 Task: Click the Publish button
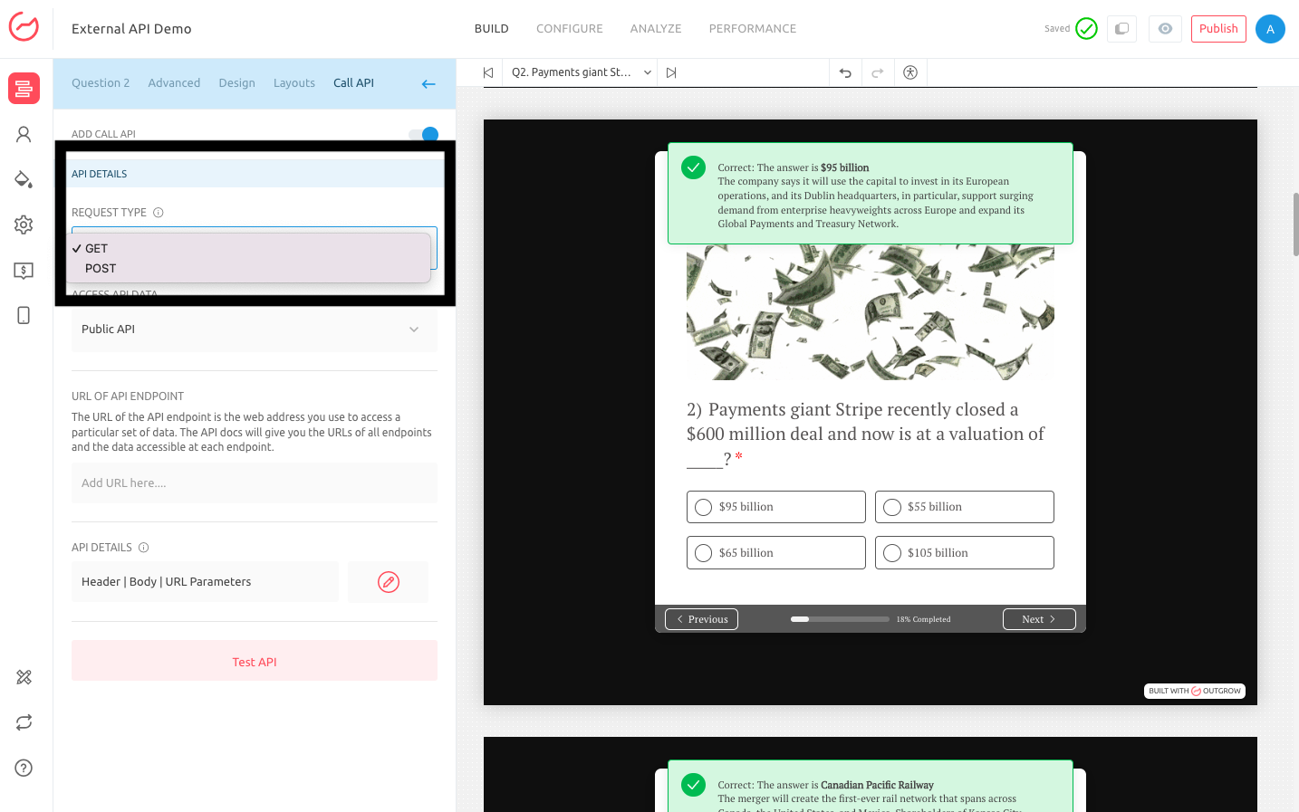click(1217, 29)
